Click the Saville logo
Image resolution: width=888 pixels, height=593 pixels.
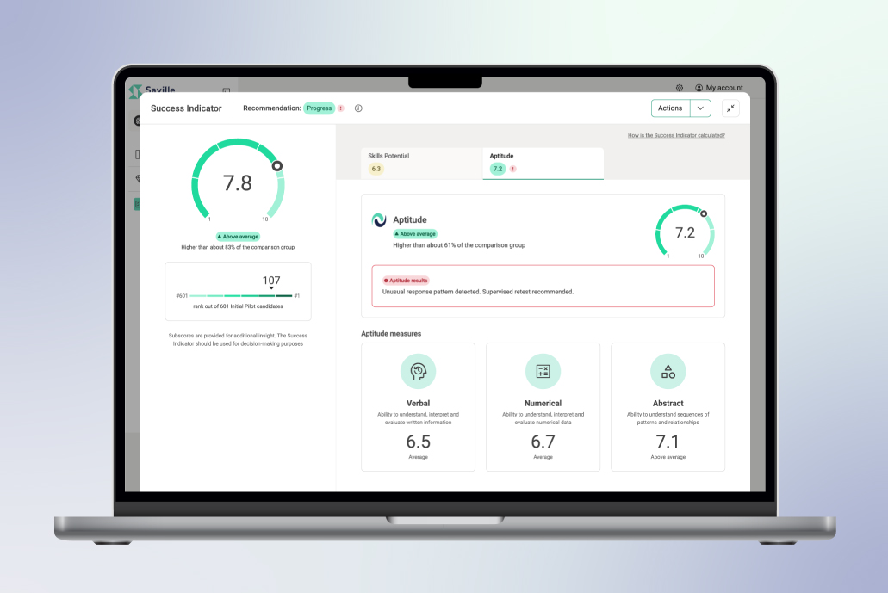[152, 90]
